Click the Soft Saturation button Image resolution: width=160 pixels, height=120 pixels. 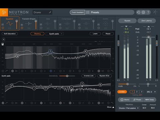click(x=10, y=34)
